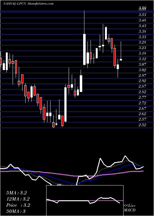Click the 5MA : 3.2 readout
This screenshot has height=216, width=154.
click(x=16, y=193)
